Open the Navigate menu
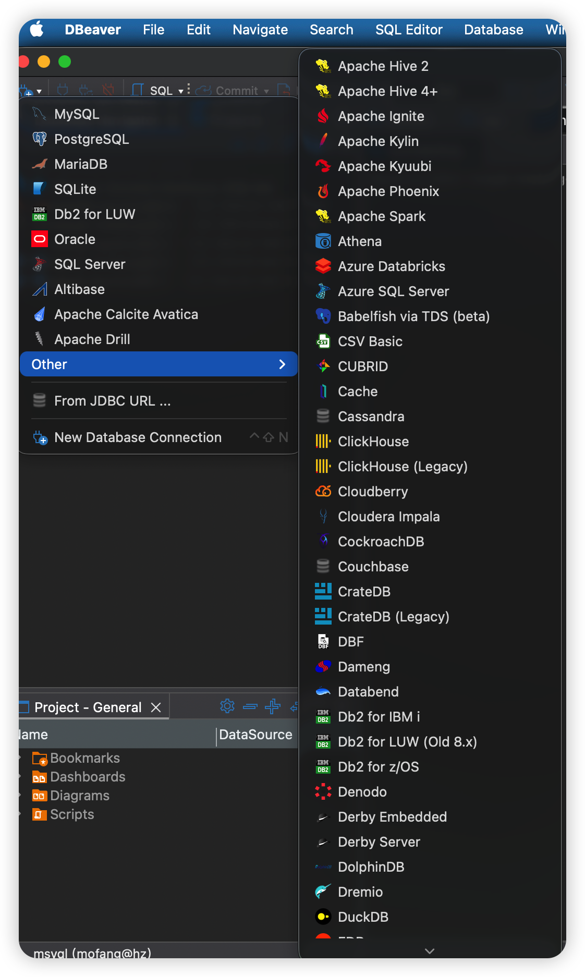 [260, 30]
